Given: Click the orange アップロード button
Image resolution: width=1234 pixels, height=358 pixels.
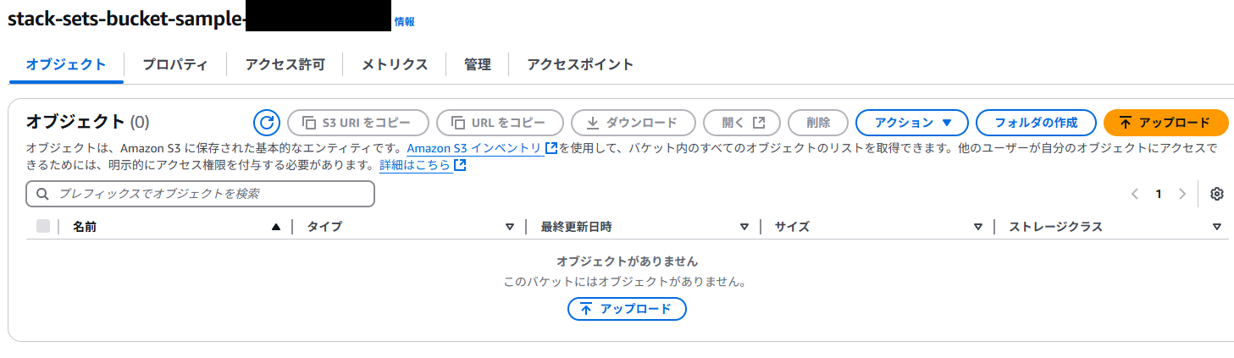Looking at the screenshot, I should coord(1165,123).
